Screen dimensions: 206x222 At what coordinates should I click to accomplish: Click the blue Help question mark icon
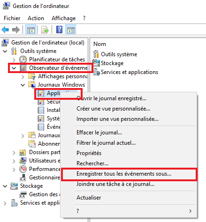click(59, 30)
